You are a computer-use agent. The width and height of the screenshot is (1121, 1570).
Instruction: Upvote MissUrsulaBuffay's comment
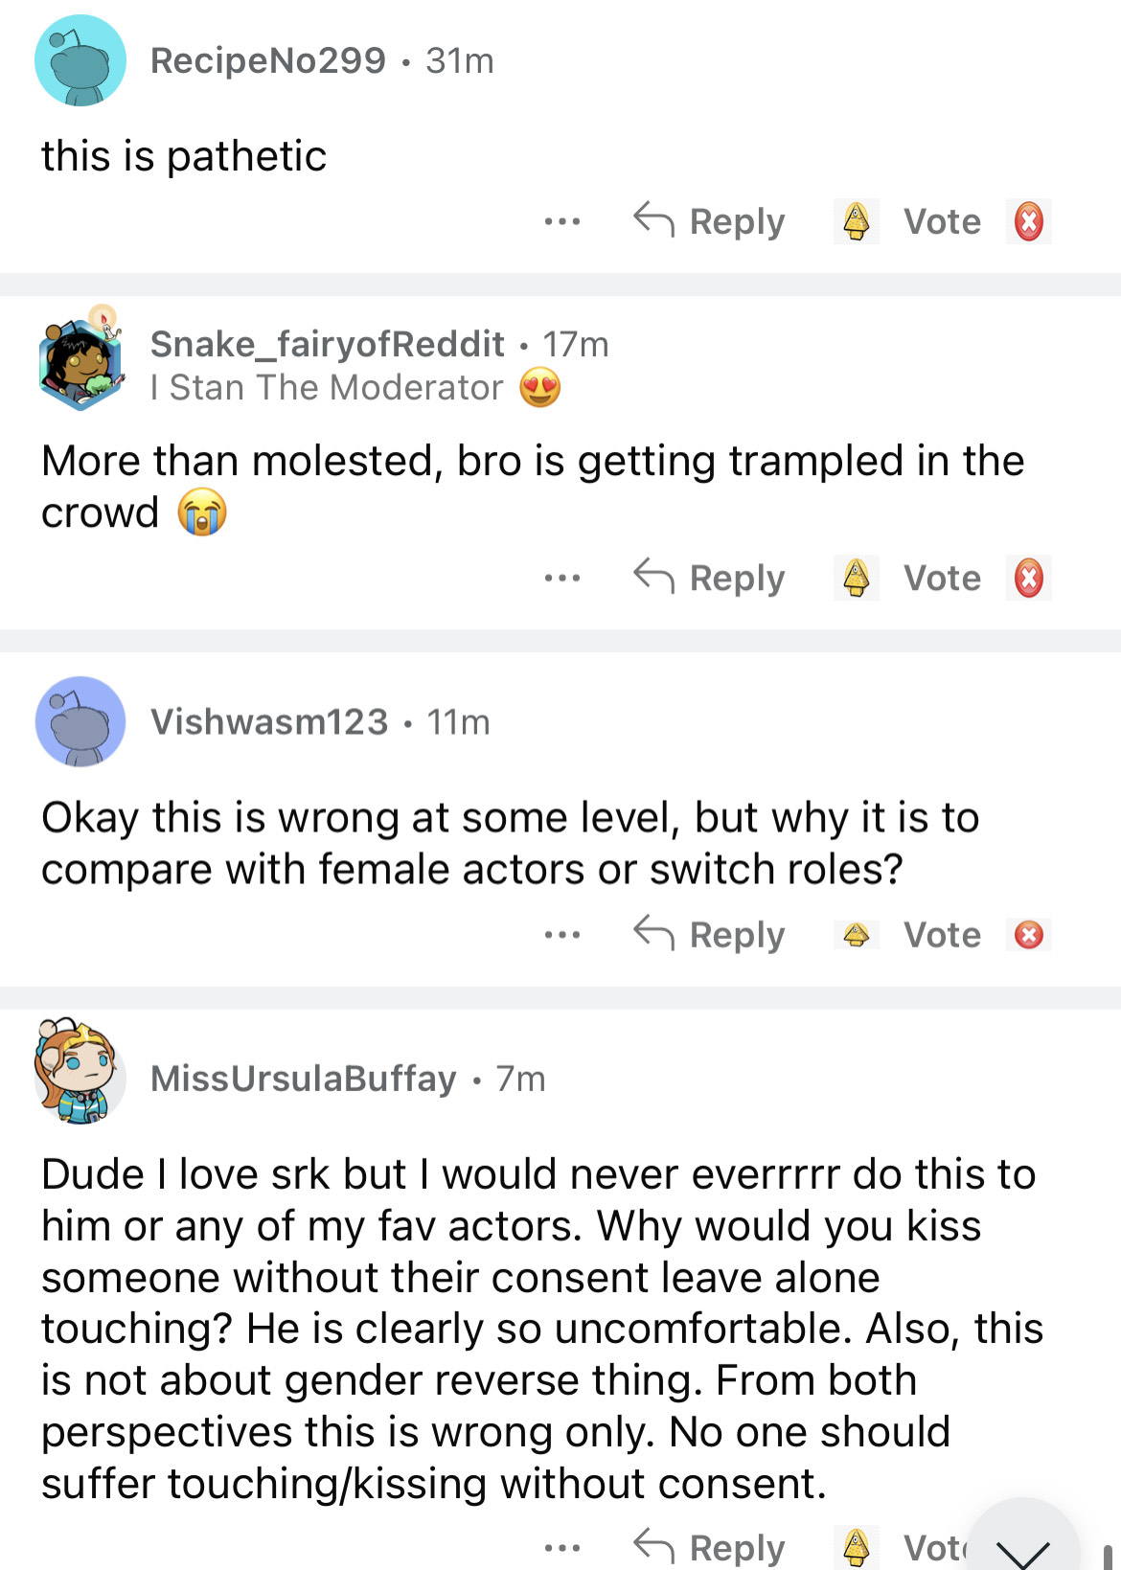856,1546
